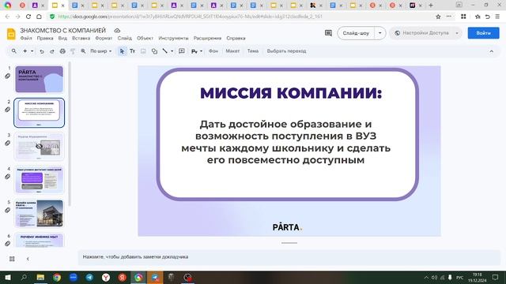Open the Вид menu

(62, 38)
